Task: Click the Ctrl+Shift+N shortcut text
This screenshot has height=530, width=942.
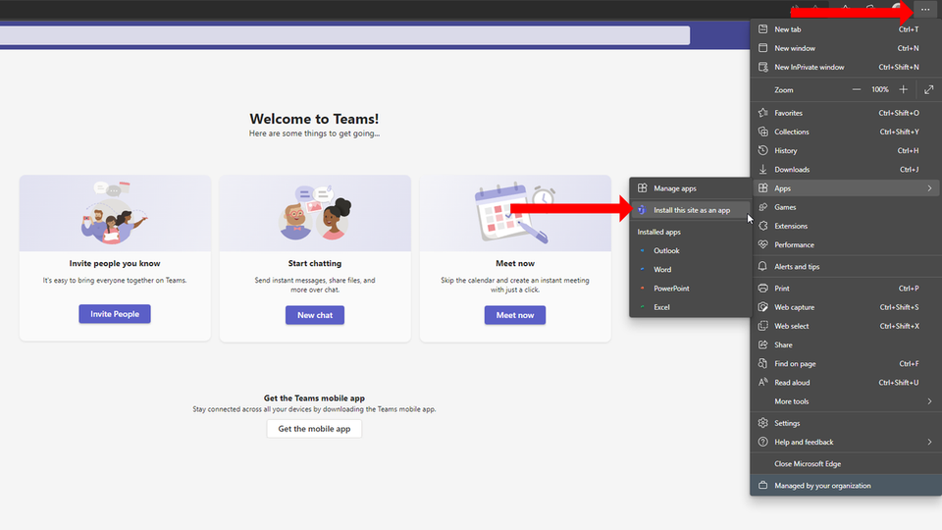Action: click(x=899, y=67)
